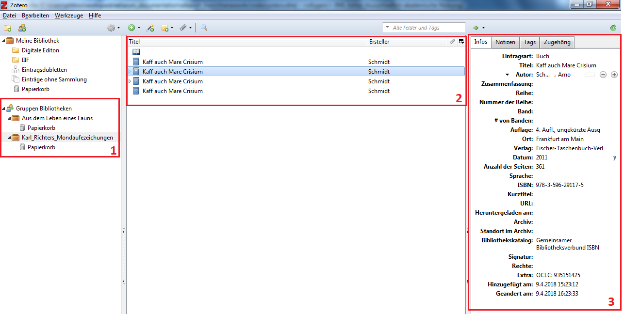
Task: Click the Auflage value
Action: click(568, 130)
